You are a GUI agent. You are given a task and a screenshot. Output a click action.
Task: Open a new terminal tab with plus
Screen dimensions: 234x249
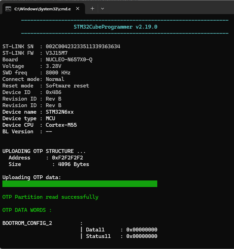92,9
